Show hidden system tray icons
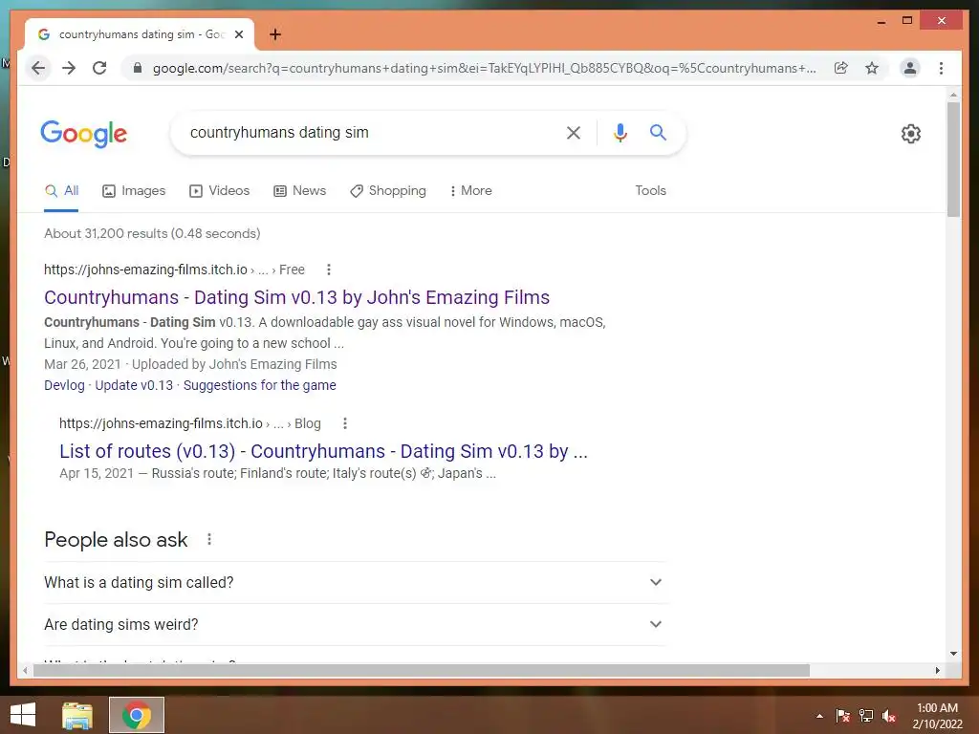The image size is (979, 734). (819, 716)
